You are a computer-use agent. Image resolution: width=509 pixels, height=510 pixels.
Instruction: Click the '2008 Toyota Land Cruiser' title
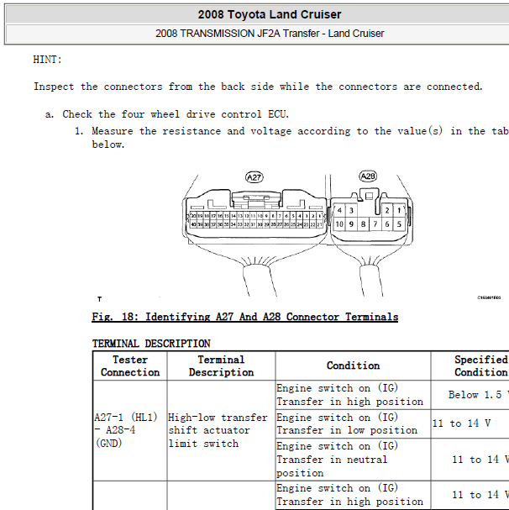pos(270,14)
